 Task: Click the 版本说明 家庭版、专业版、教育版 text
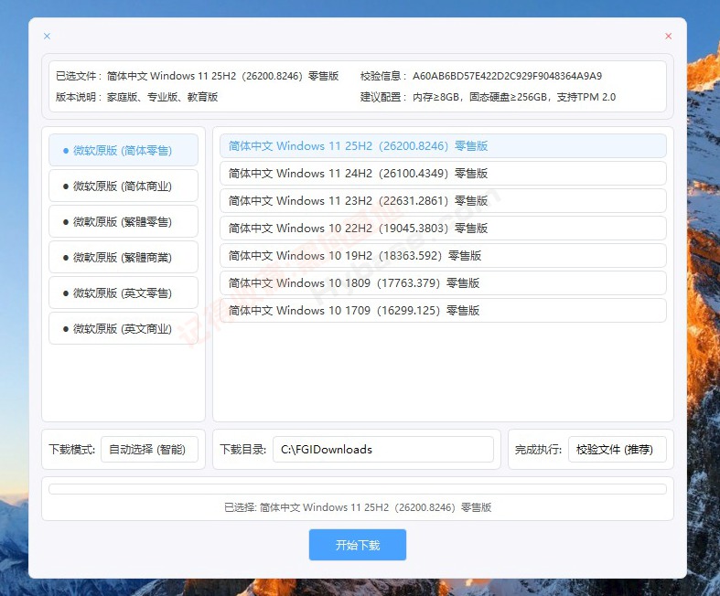[x=136, y=97]
